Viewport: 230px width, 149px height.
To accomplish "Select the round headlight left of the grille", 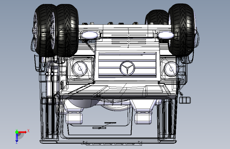I will (x=80, y=69).
